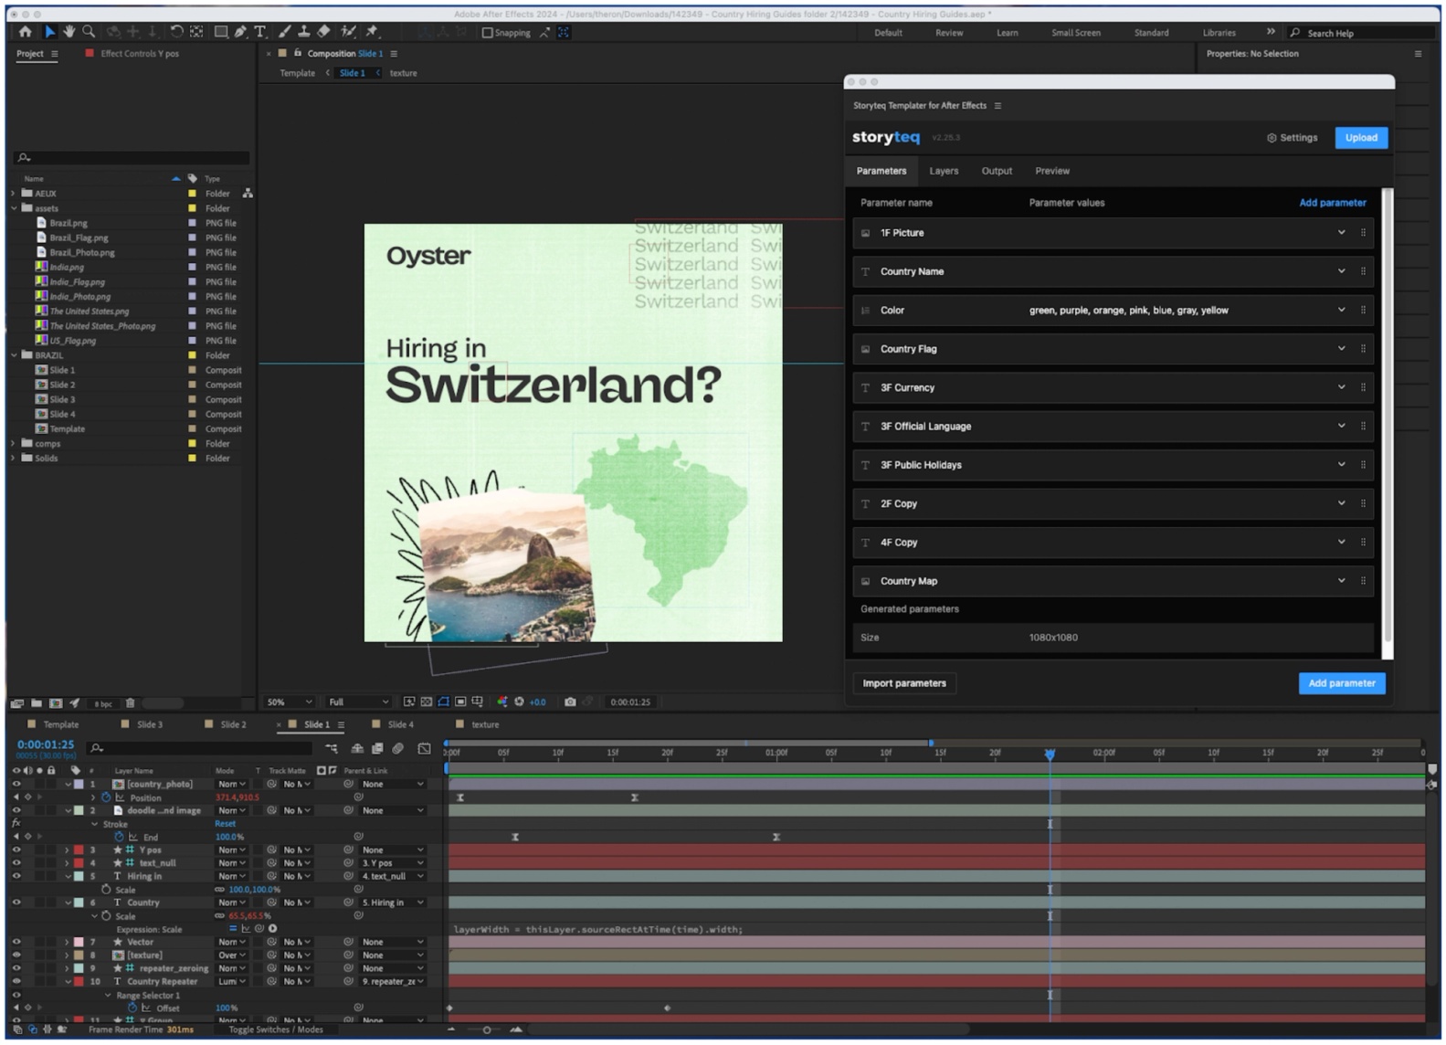Open the 50% magnification dropdown
This screenshot has width=1446, height=1045.
point(289,702)
